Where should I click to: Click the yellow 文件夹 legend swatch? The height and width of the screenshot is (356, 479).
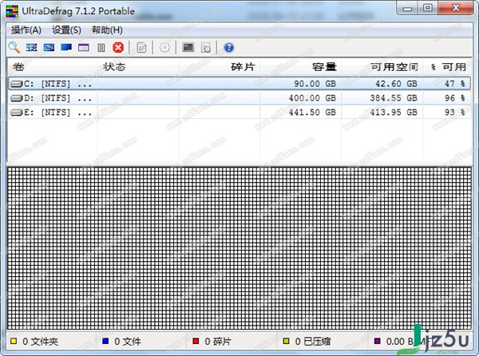pos(14,341)
